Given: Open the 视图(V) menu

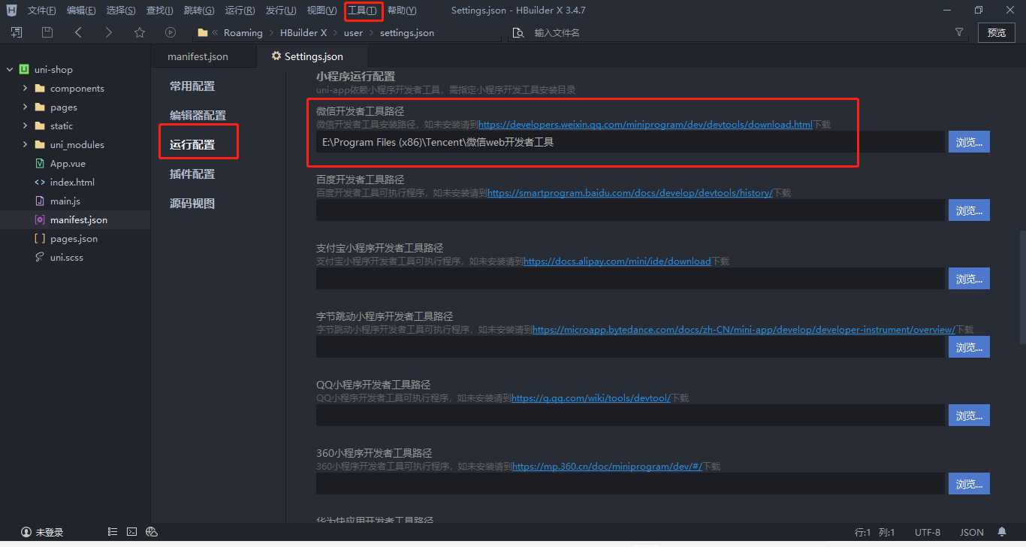Looking at the screenshot, I should (321, 11).
